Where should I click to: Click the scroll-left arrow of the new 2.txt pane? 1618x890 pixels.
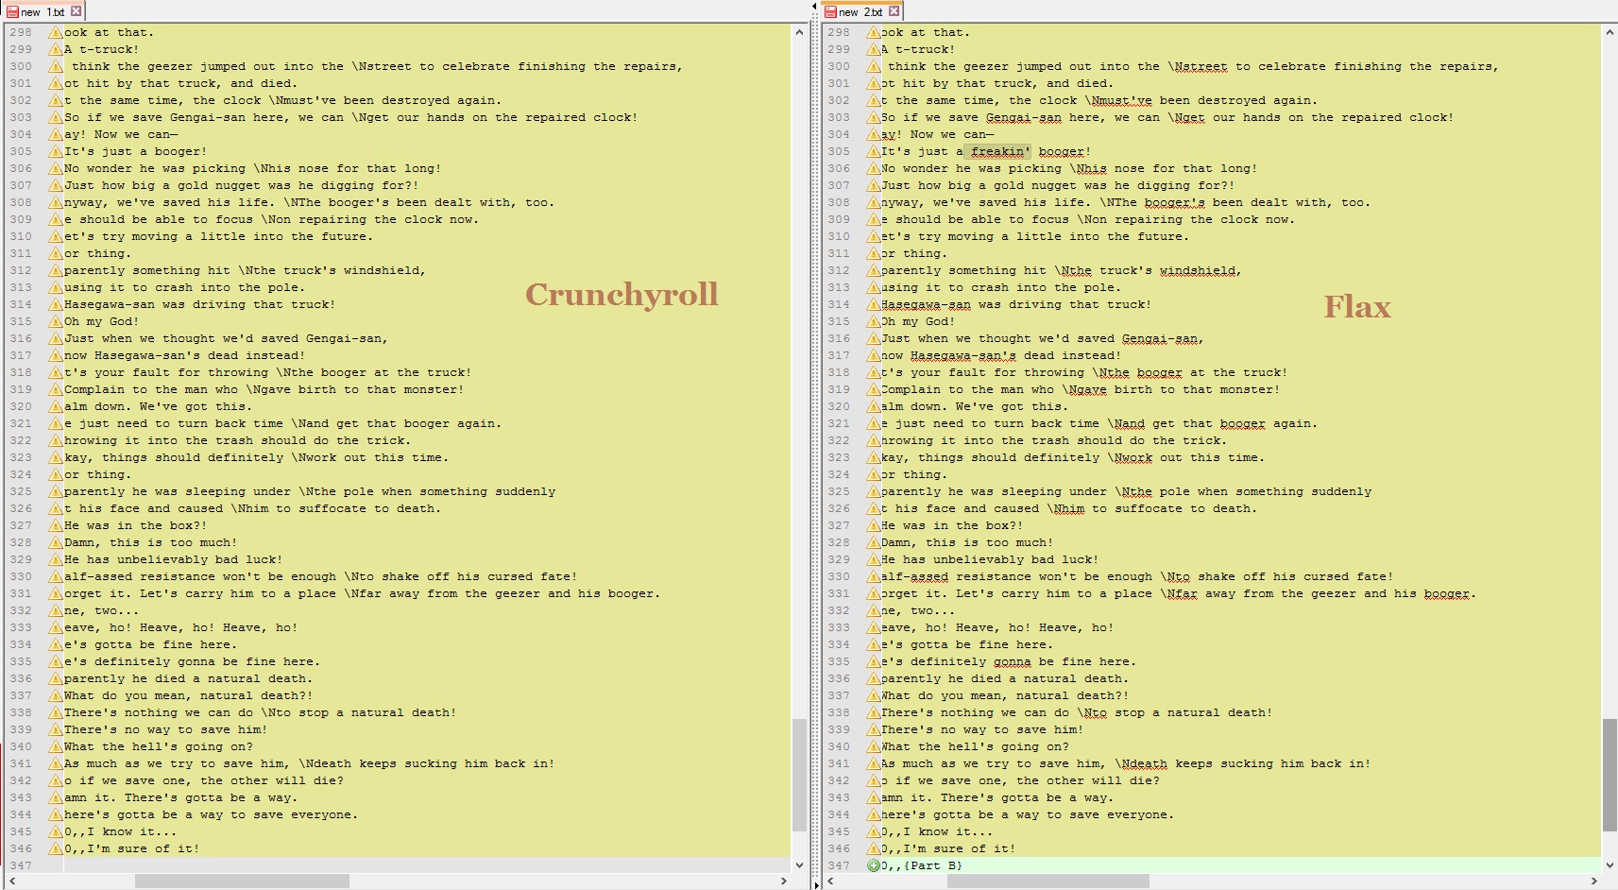tap(829, 881)
